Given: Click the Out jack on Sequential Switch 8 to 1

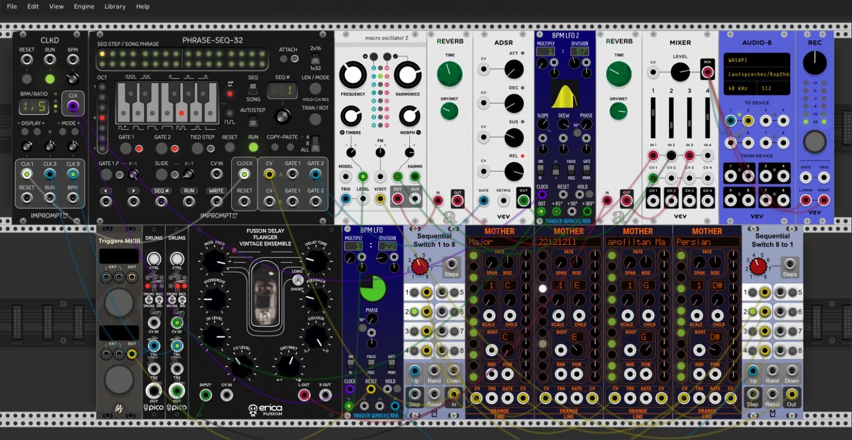Looking at the screenshot, I should (x=792, y=394).
